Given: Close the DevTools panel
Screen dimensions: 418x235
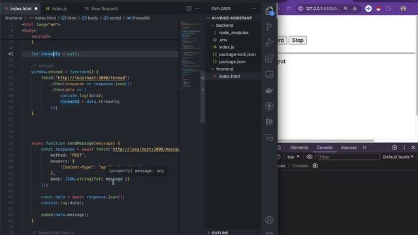Looking at the screenshot, I should (413, 148).
